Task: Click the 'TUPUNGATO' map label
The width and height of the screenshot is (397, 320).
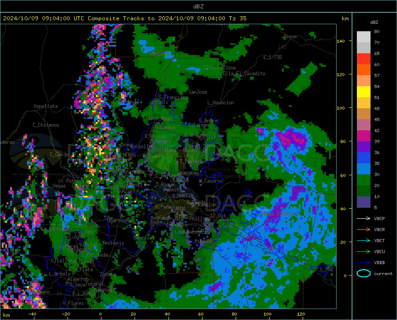Action: click(x=79, y=250)
